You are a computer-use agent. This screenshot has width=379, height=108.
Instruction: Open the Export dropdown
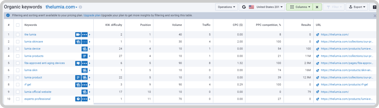click(357, 7)
